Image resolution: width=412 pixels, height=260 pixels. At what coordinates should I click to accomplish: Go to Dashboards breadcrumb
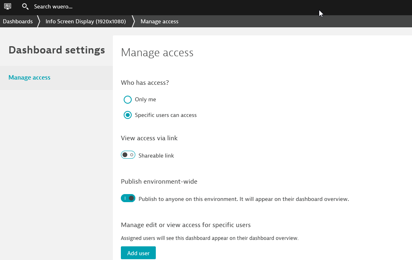pyautogui.click(x=18, y=21)
